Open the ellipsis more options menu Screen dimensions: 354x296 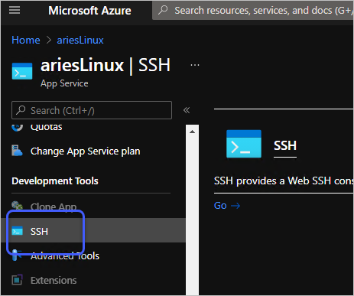195,65
